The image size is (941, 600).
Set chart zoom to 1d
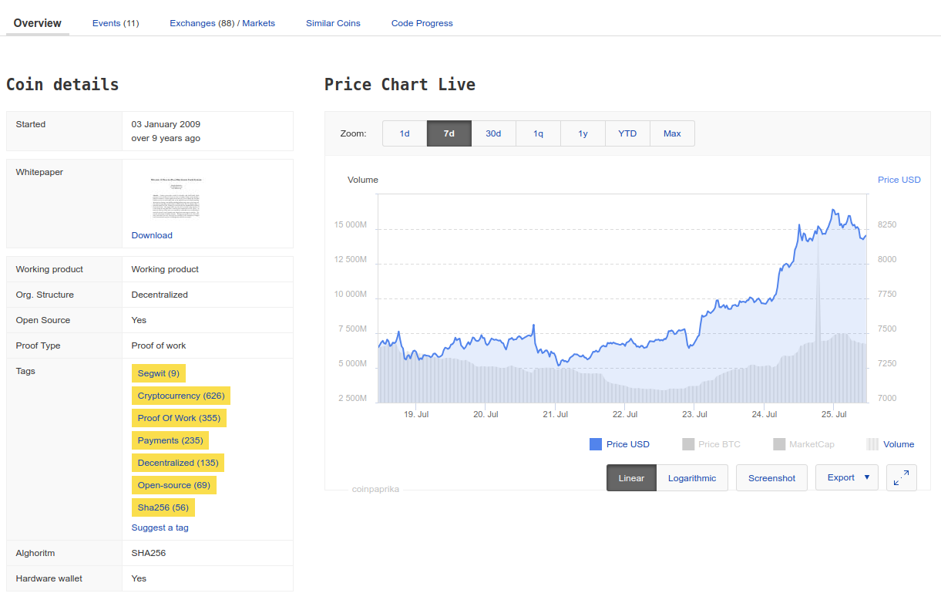[x=405, y=133]
